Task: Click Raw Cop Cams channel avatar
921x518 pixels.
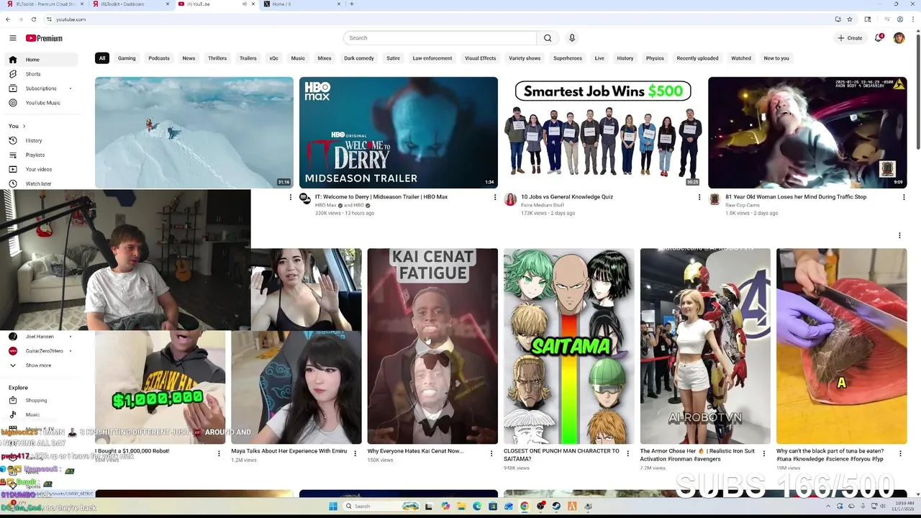Action: click(714, 199)
